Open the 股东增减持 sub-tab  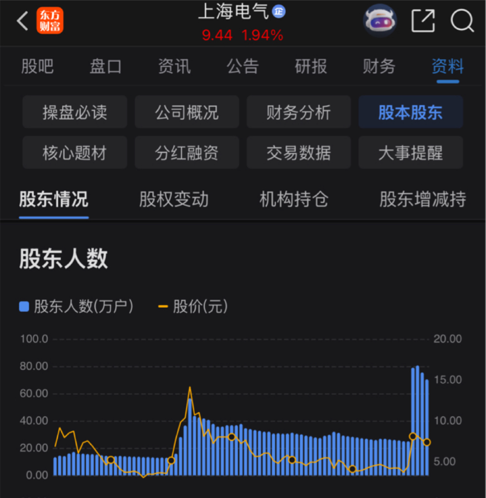pos(423,199)
